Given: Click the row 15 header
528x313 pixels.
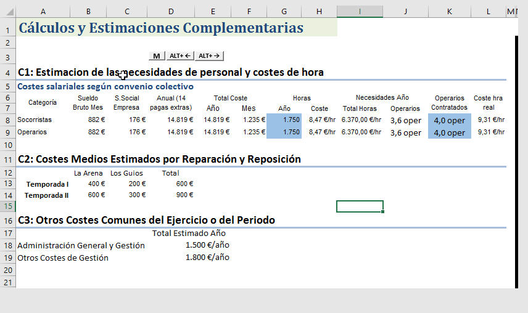Looking at the screenshot, I should click(7, 206).
